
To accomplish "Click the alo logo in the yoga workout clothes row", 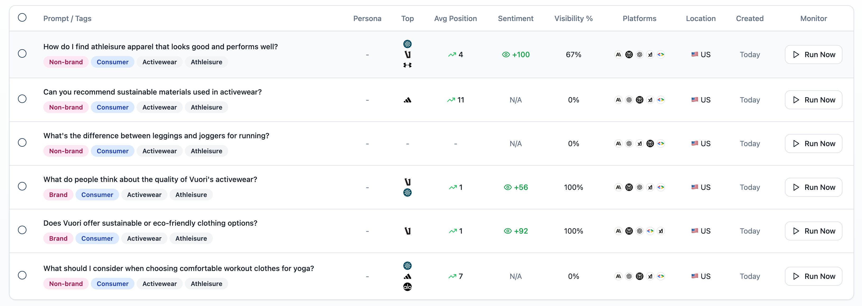I will (407, 287).
